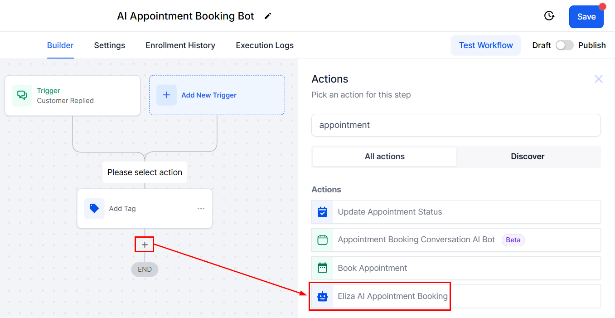Open the Customer Replied trigger card

pos(73,95)
